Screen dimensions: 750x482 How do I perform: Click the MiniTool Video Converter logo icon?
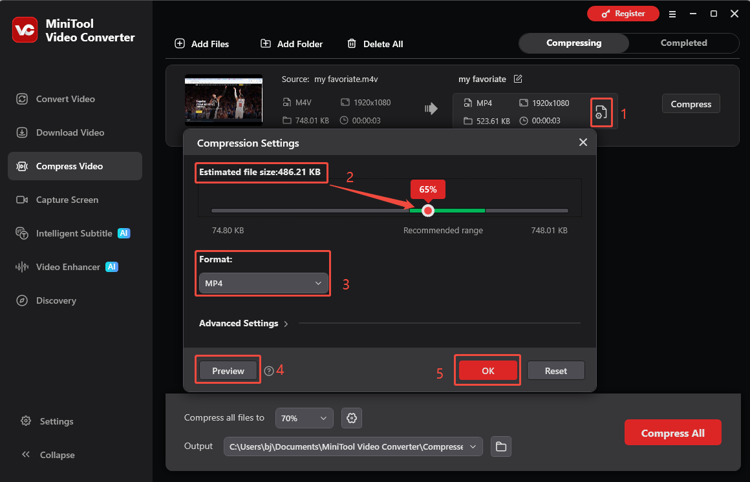pyautogui.click(x=25, y=30)
